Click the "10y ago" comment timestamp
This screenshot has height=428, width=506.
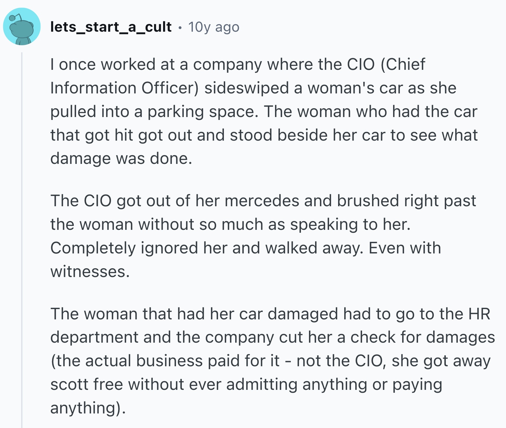[214, 27]
